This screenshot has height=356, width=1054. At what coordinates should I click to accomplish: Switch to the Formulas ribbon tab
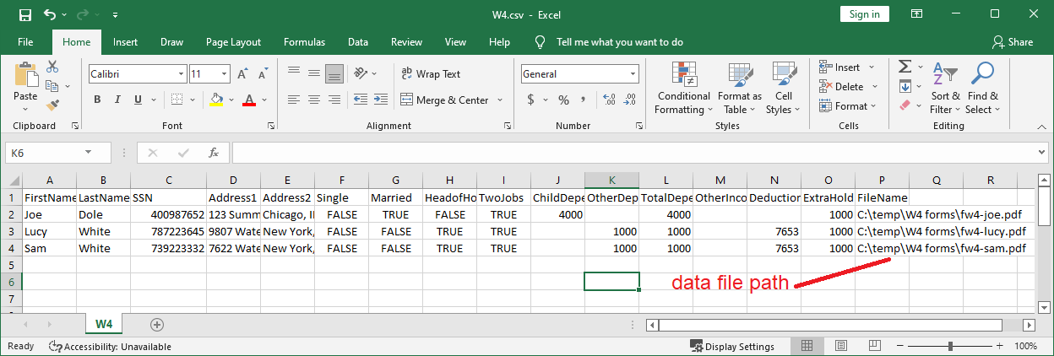304,42
